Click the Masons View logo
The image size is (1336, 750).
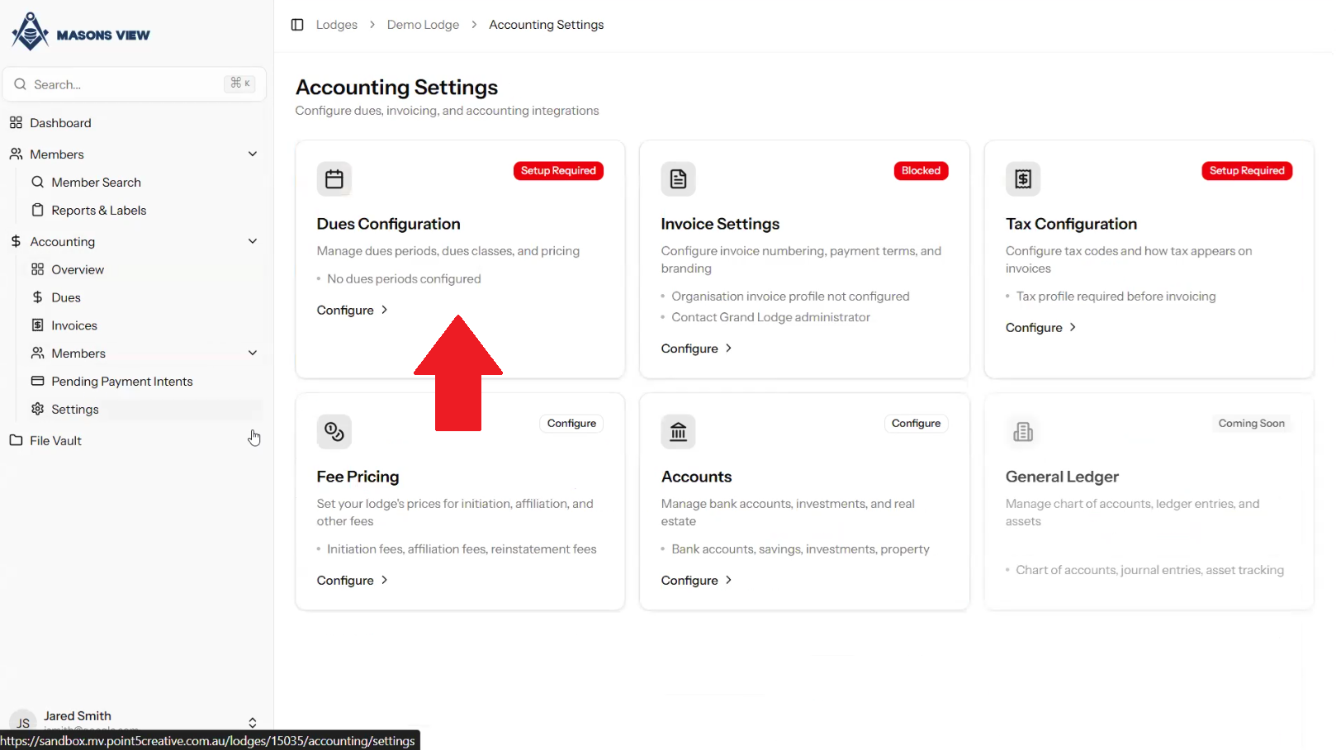80,32
